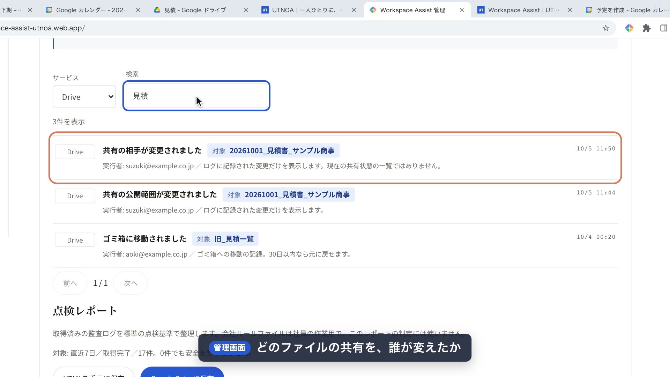Open the Extensions puzzle icon
670x377 pixels.
[x=647, y=28]
